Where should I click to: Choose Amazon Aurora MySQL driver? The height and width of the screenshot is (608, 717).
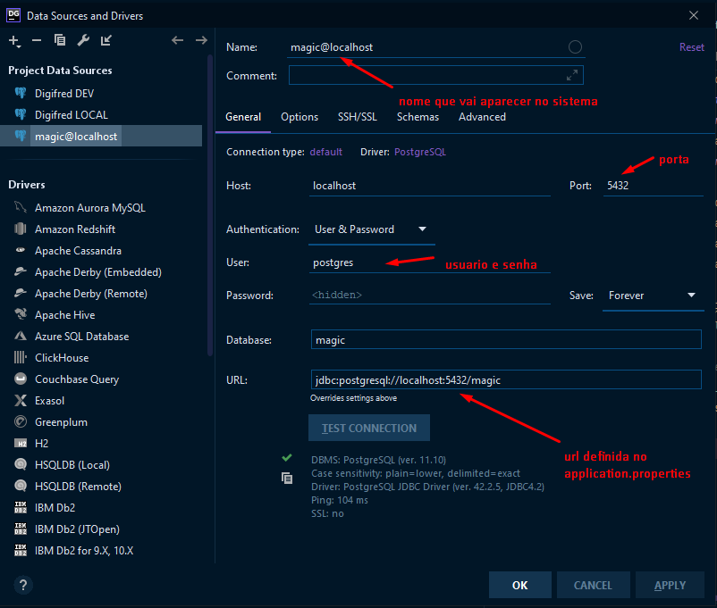pos(101,208)
